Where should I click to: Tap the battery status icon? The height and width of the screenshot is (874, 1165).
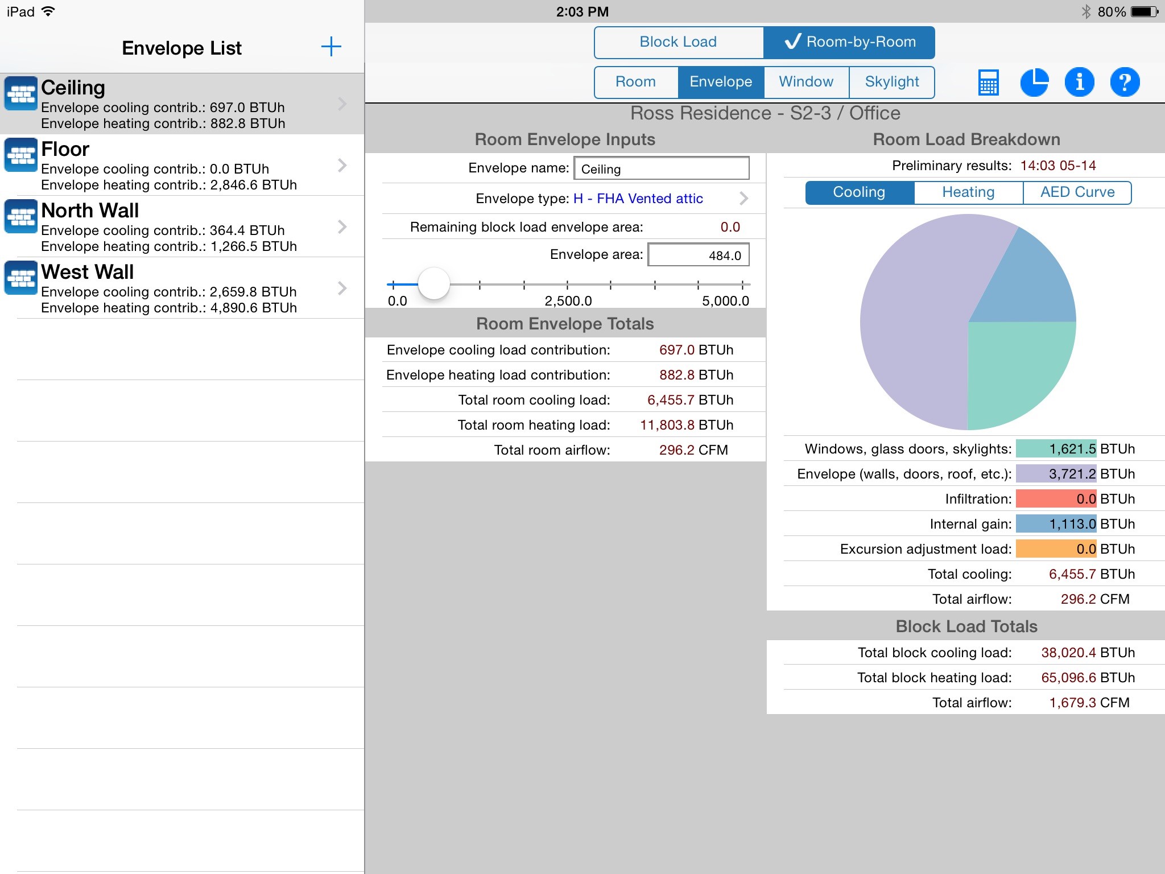tap(1145, 11)
